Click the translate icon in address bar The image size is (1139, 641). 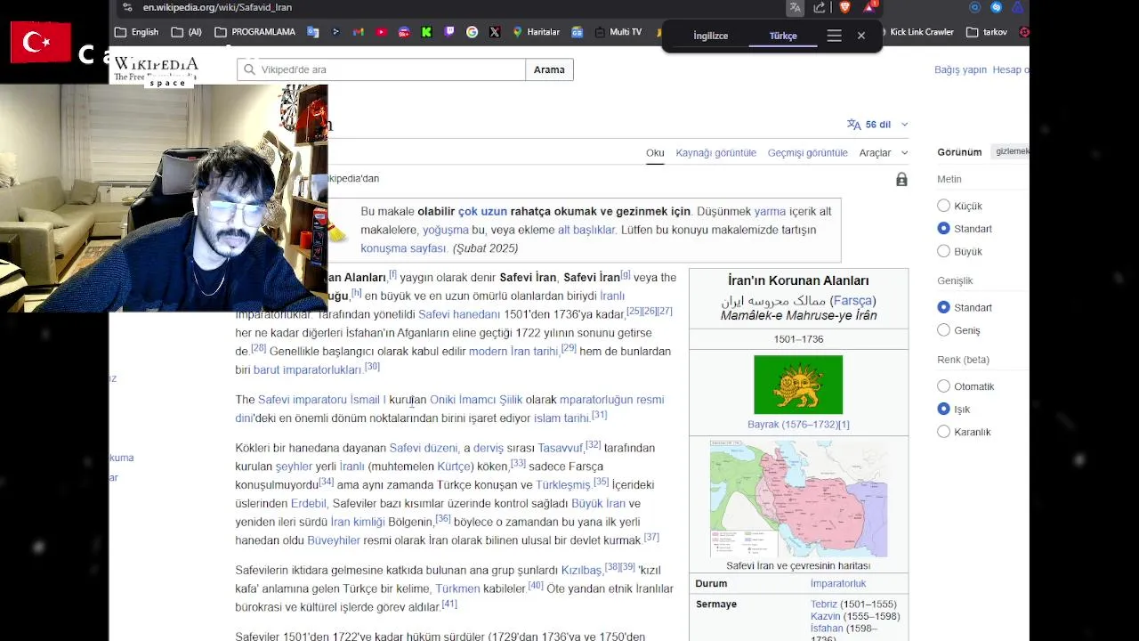[796, 7]
